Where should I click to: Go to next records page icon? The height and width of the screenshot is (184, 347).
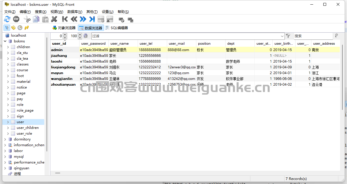[x=83, y=19]
